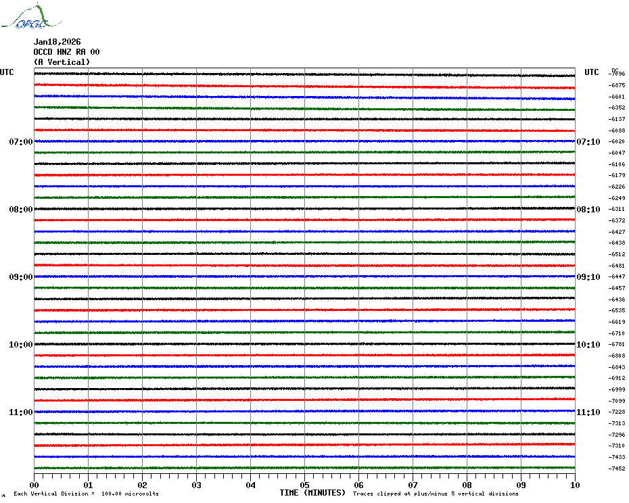Click the 11:10 label on right axis
The height and width of the screenshot is (503, 629).
pyautogui.click(x=588, y=412)
